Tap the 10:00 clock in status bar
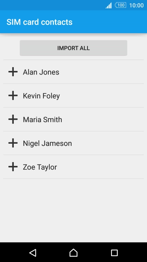Screen dimensions: 147x262 (x=136, y=5)
